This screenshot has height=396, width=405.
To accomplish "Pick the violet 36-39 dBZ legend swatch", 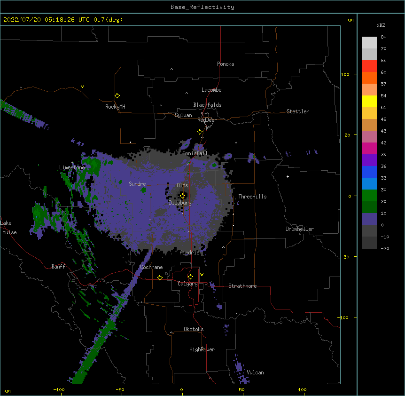I will click(x=369, y=160).
